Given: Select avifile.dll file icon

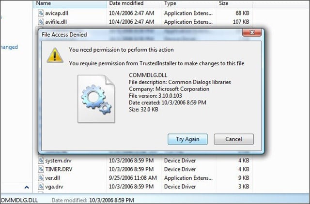Looking at the screenshot, I should coord(41,22).
